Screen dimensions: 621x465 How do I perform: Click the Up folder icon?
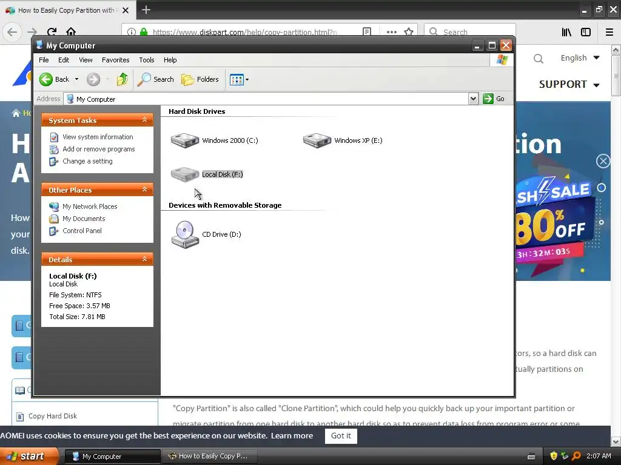coord(123,79)
